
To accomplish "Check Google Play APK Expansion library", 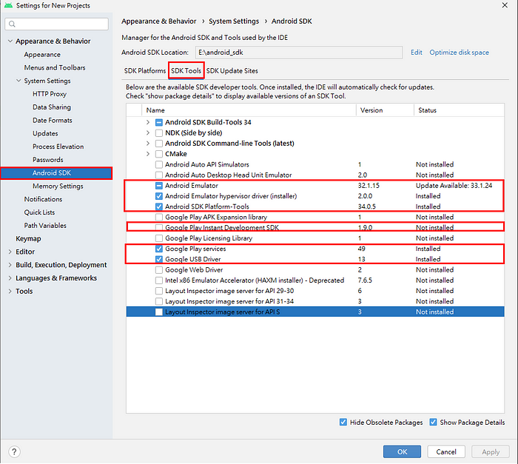I will click(159, 217).
